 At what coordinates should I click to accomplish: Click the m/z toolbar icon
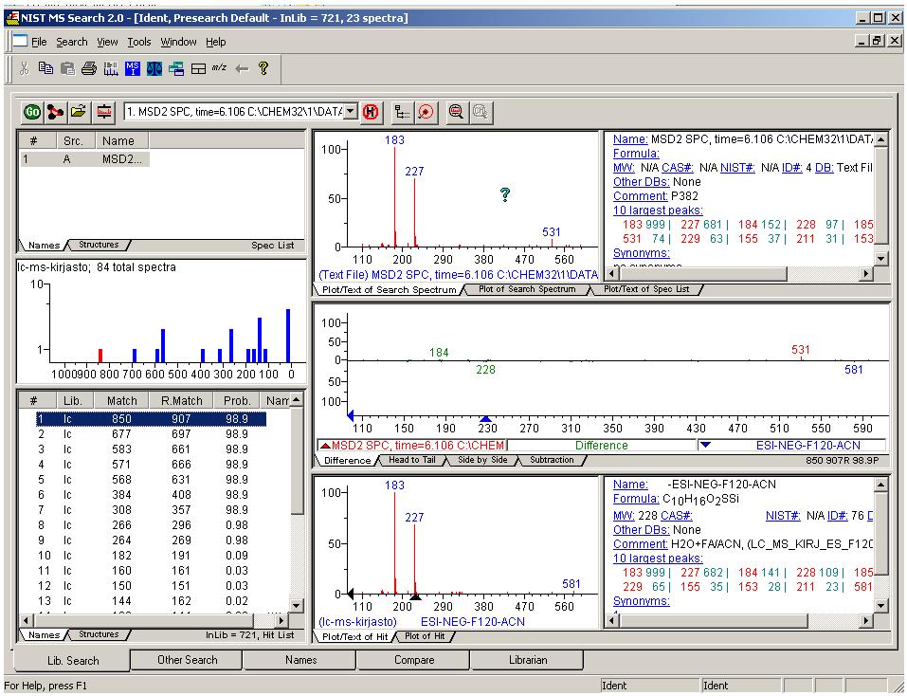219,67
